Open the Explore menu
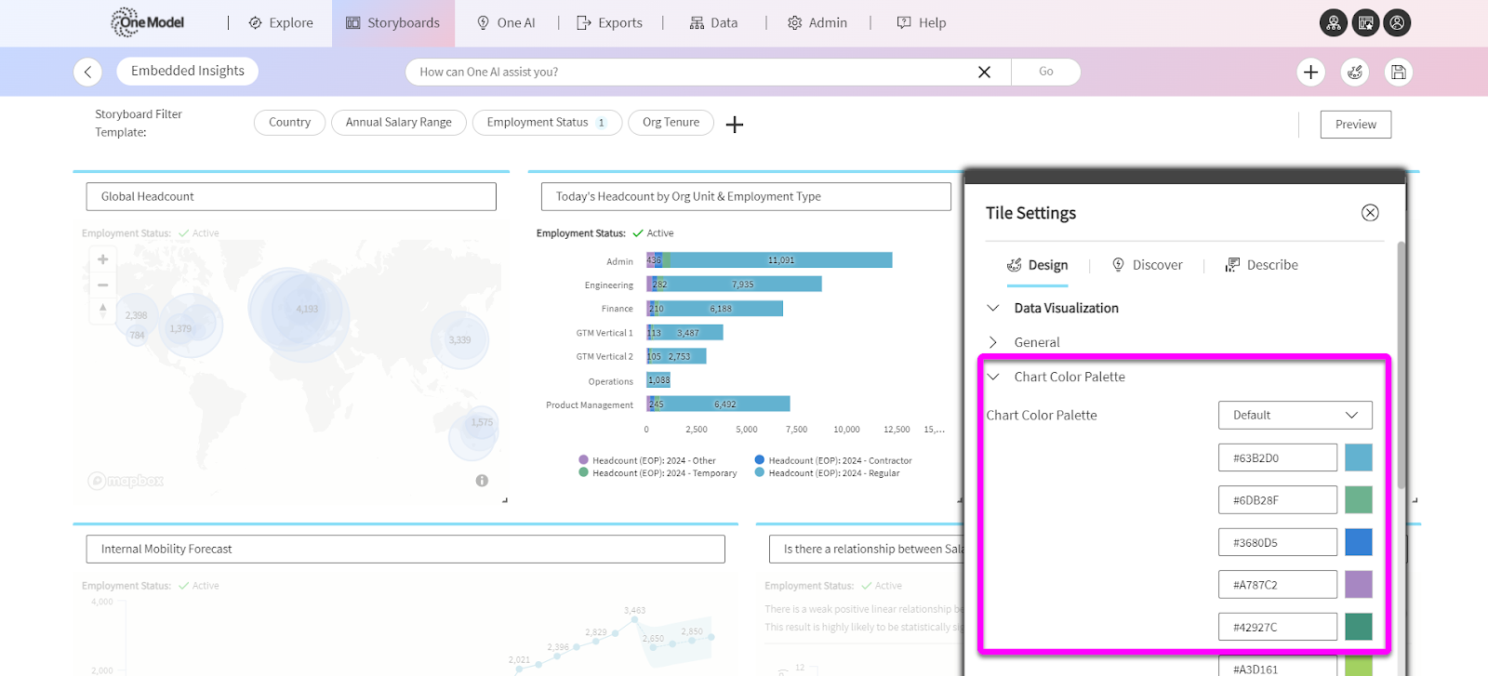The height and width of the screenshot is (676, 1488). pos(281,23)
